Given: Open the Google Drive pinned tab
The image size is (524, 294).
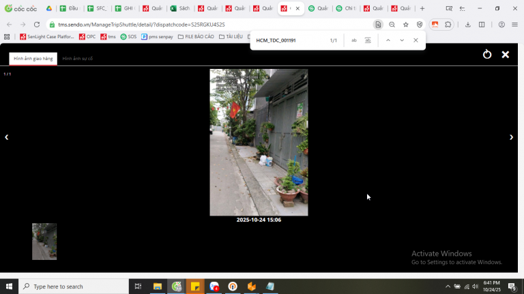Looking at the screenshot, I should [x=49, y=8].
